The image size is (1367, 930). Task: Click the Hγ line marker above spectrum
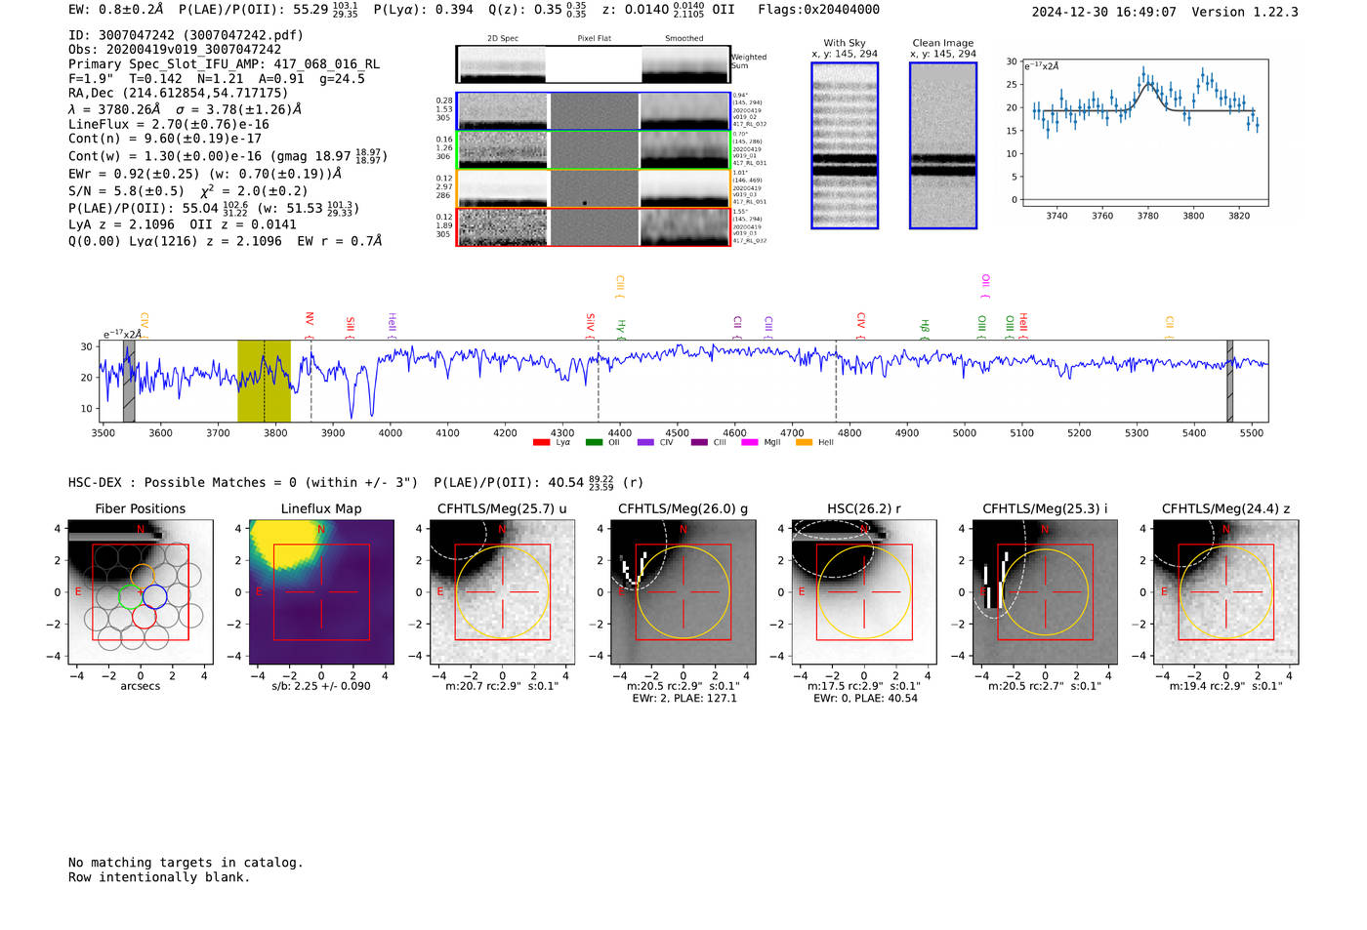[620, 328]
